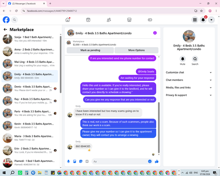Open the sticker picker icon
This screenshot has width=220, height=176.
point(81,161)
